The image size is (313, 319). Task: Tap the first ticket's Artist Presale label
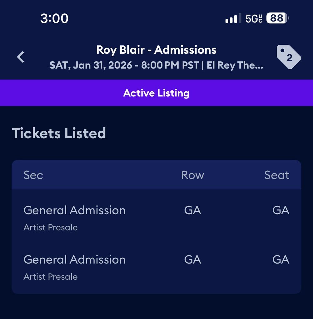(51, 227)
